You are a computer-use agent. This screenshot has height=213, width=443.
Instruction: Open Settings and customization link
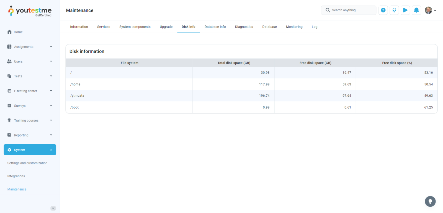tap(27, 163)
